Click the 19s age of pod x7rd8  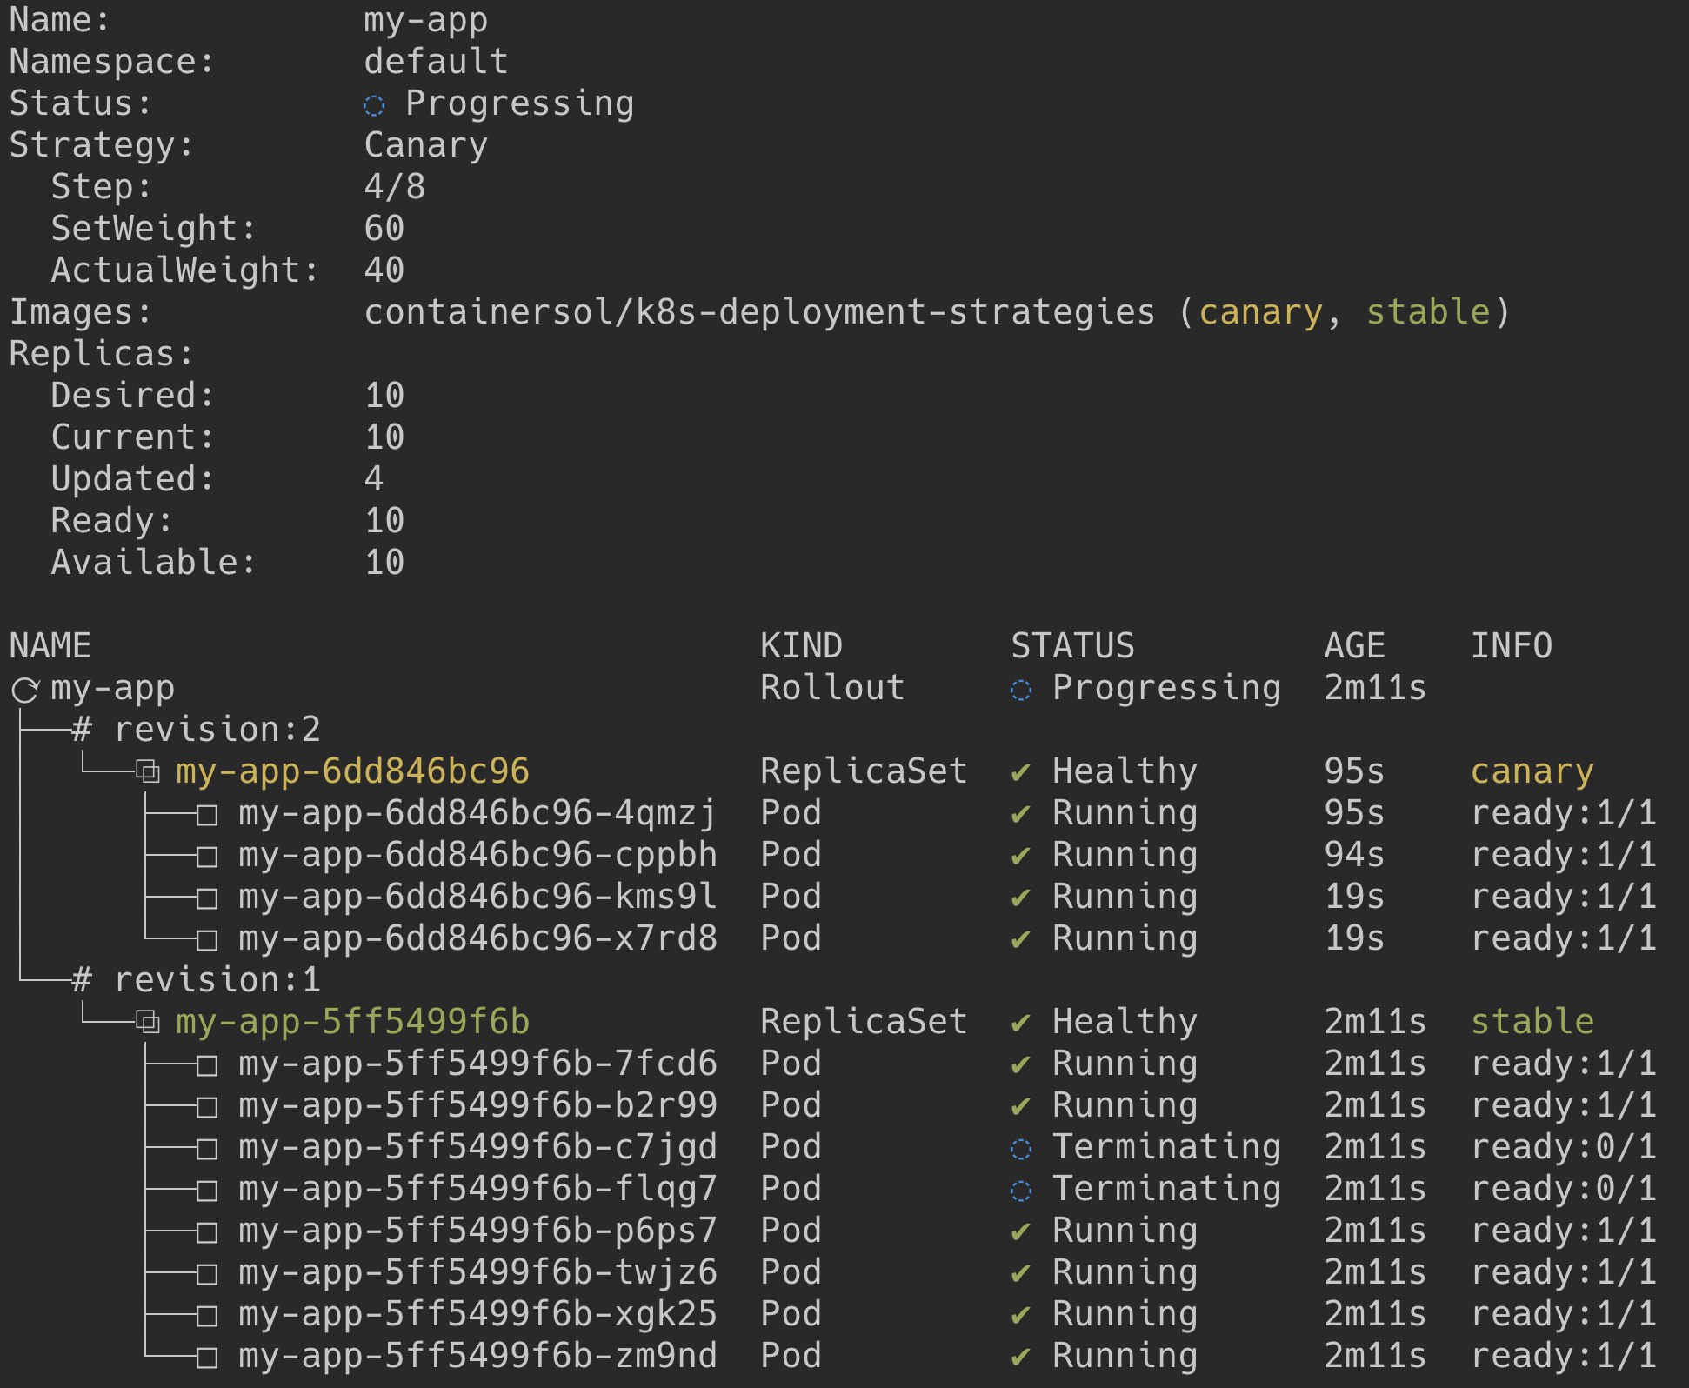point(1354,938)
